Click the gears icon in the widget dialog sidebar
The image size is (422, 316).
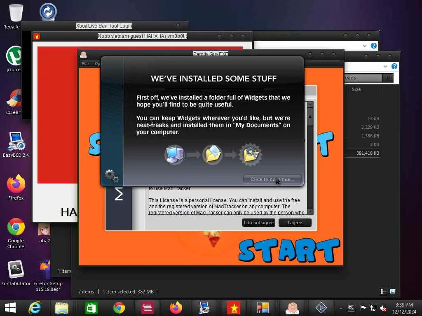[112, 176]
